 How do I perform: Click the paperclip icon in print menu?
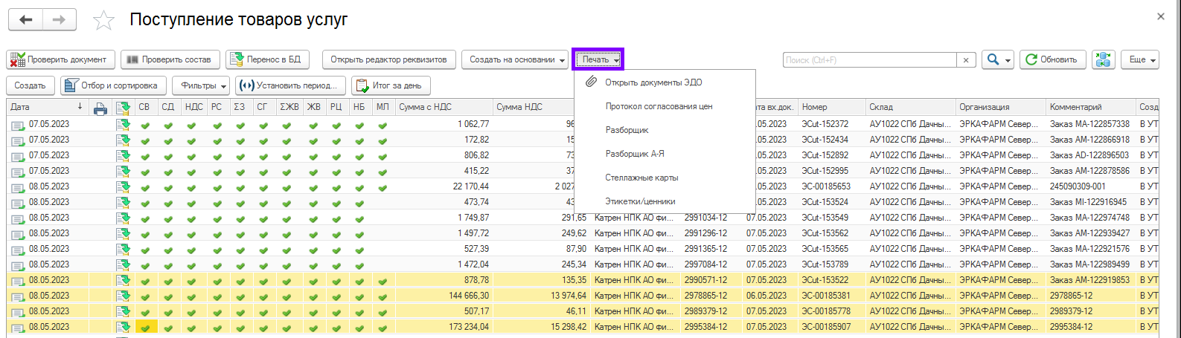point(591,82)
